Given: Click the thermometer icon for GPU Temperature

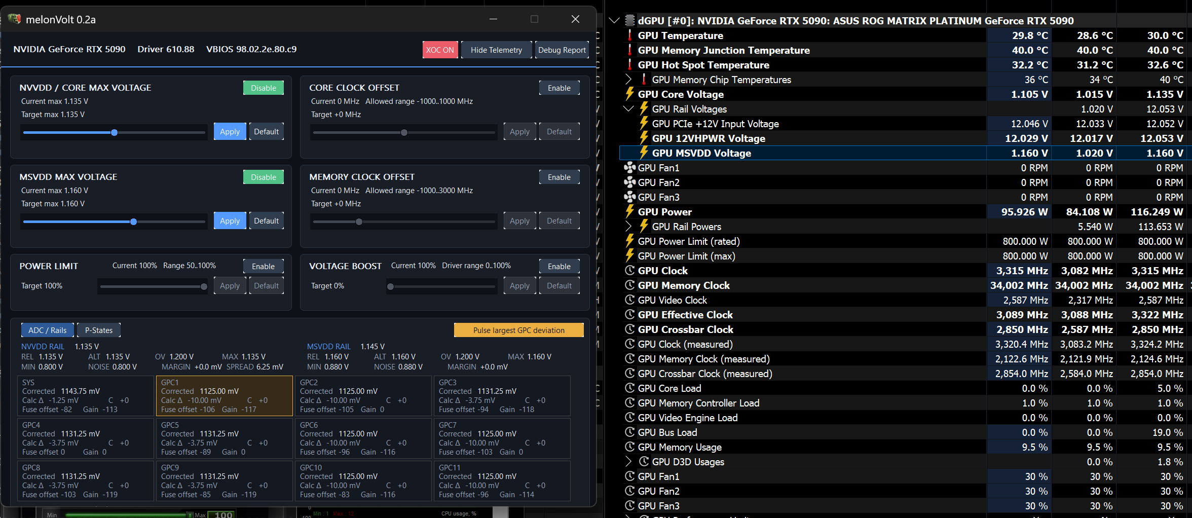Looking at the screenshot, I should [629, 35].
